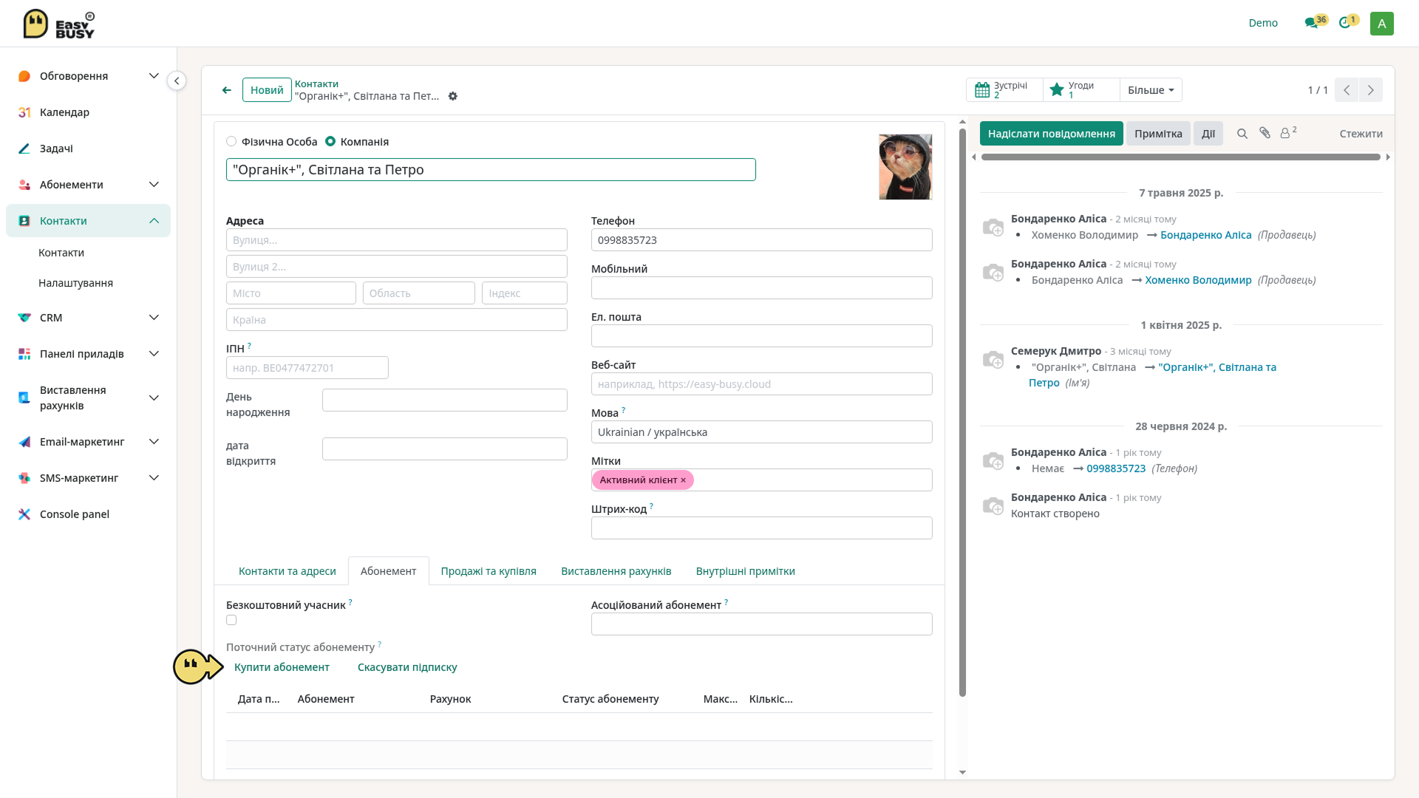The image size is (1419, 798).
Task: Open the Обговорення sidebar icon
Action: 24,76
